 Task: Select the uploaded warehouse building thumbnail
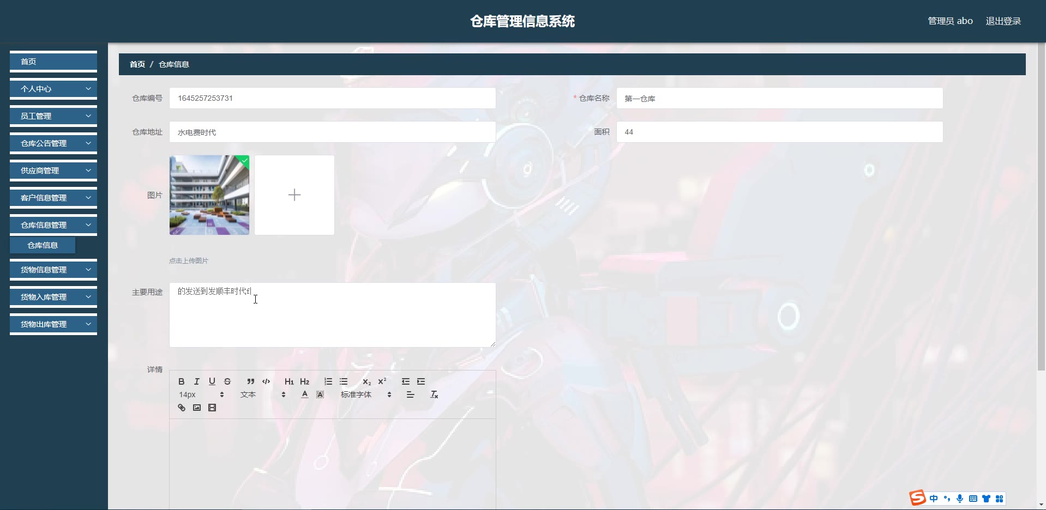[x=209, y=195]
